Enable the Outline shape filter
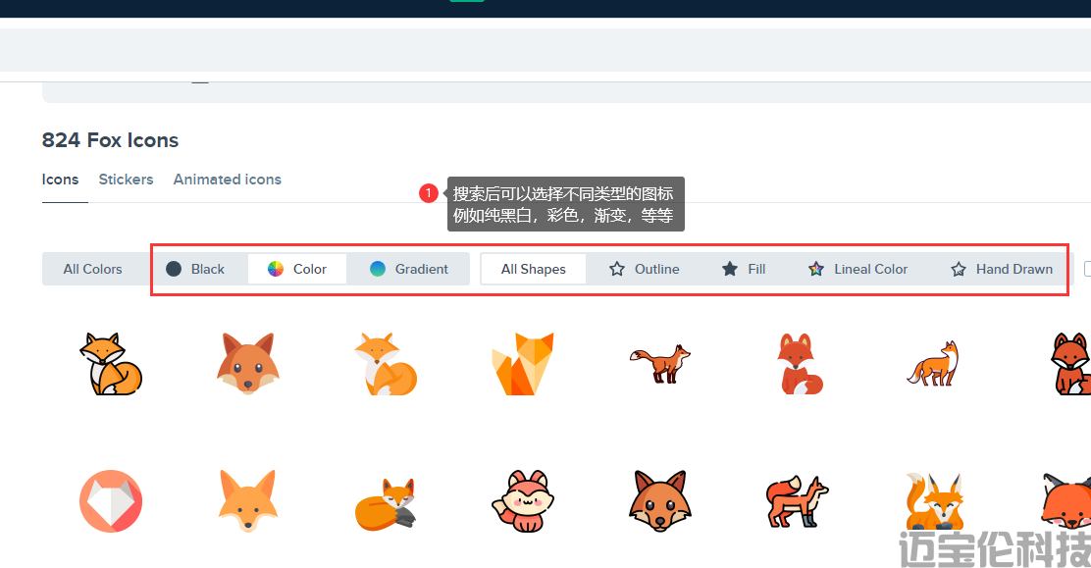Viewport: 1091px width, 568px height. click(644, 269)
